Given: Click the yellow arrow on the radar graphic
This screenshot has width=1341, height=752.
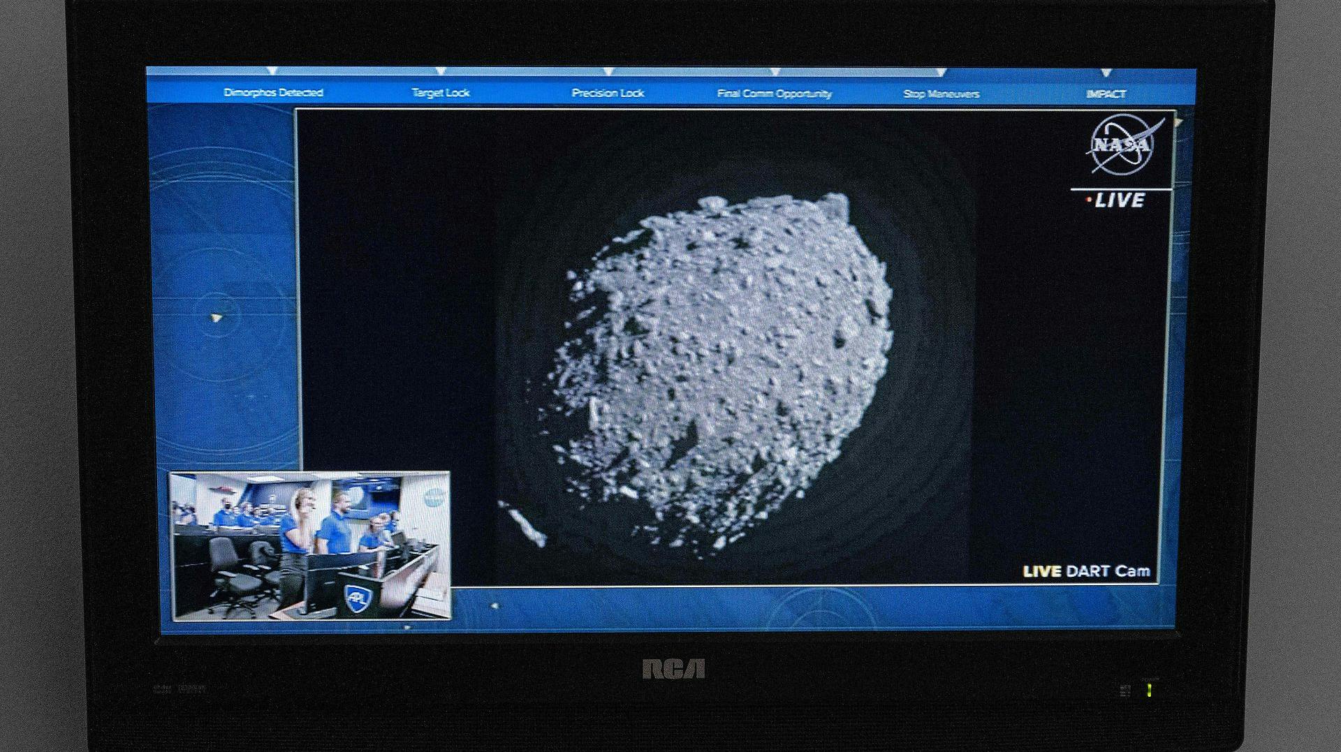Looking at the screenshot, I should click(x=217, y=318).
